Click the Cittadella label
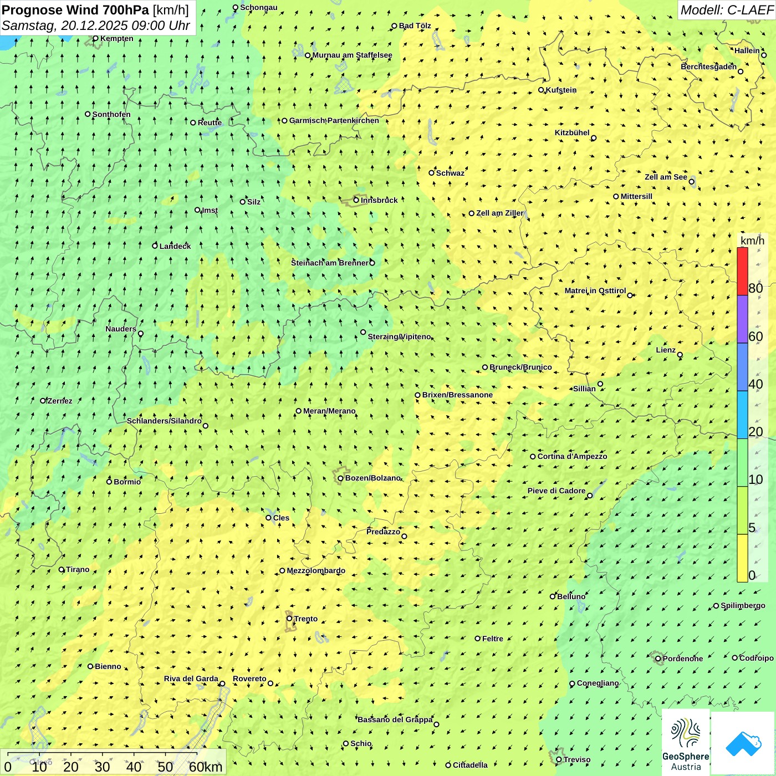Screen dimensions: 776x776 pyautogui.click(x=470, y=765)
